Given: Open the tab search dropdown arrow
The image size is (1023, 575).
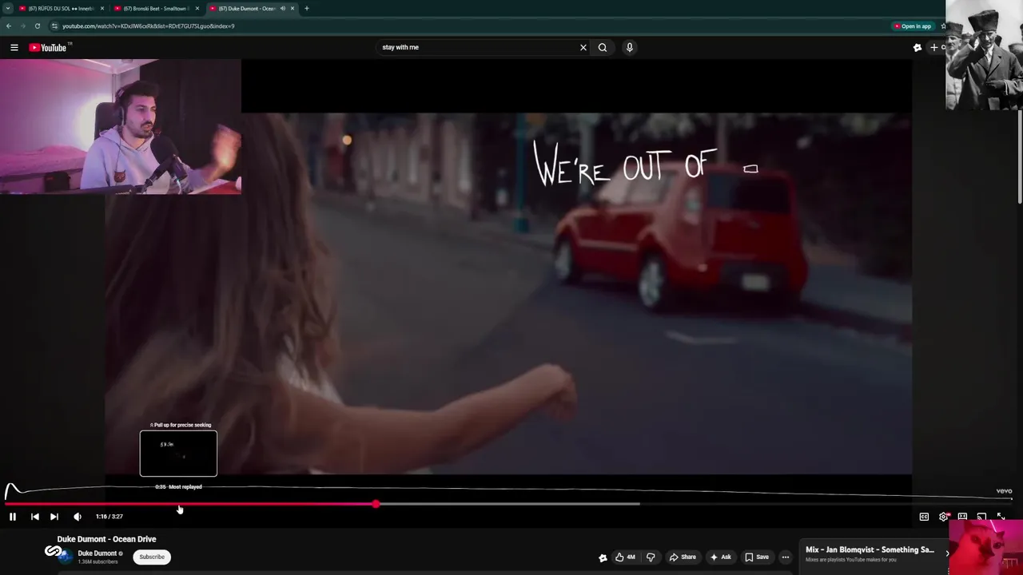Looking at the screenshot, I should click(x=8, y=9).
